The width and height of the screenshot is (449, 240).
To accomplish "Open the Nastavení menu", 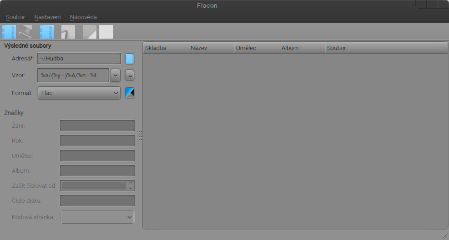I will (47, 17).
